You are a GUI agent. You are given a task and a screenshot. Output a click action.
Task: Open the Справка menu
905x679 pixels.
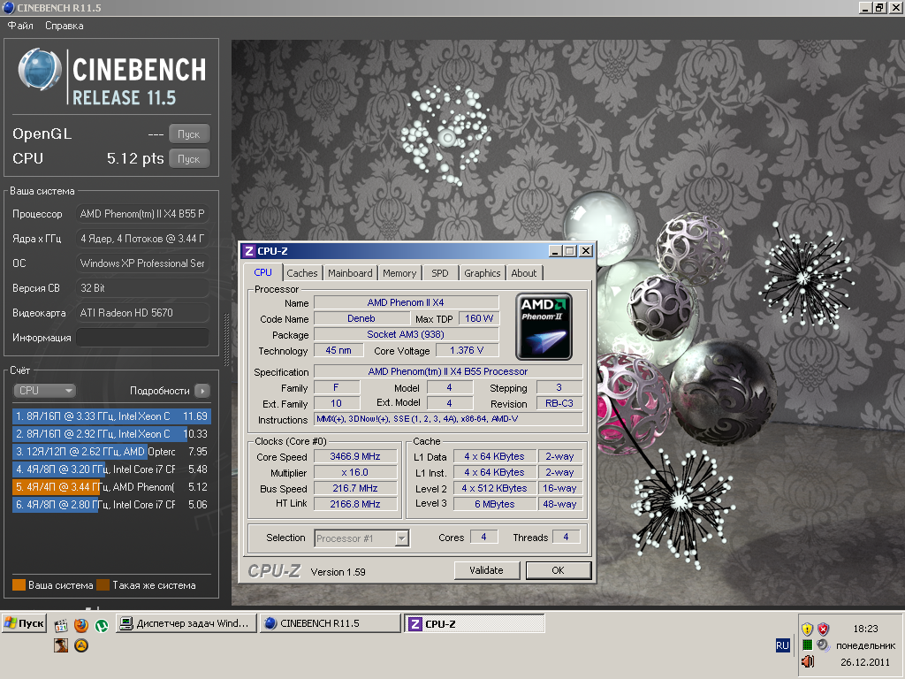click(64, 26)
